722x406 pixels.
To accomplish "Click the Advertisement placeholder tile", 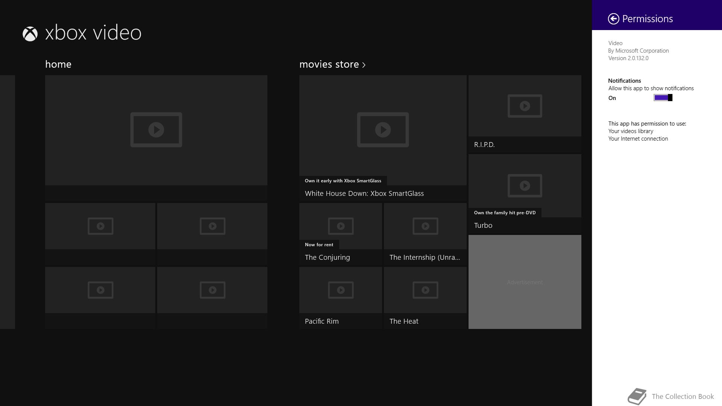I will pos(525,282).
